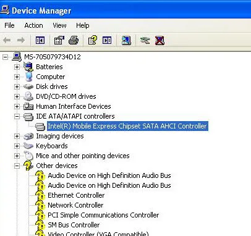Click the Intel SATA AHCI Controller icon
This screenshot has width=251, height=236.
(x=40, y=127)
